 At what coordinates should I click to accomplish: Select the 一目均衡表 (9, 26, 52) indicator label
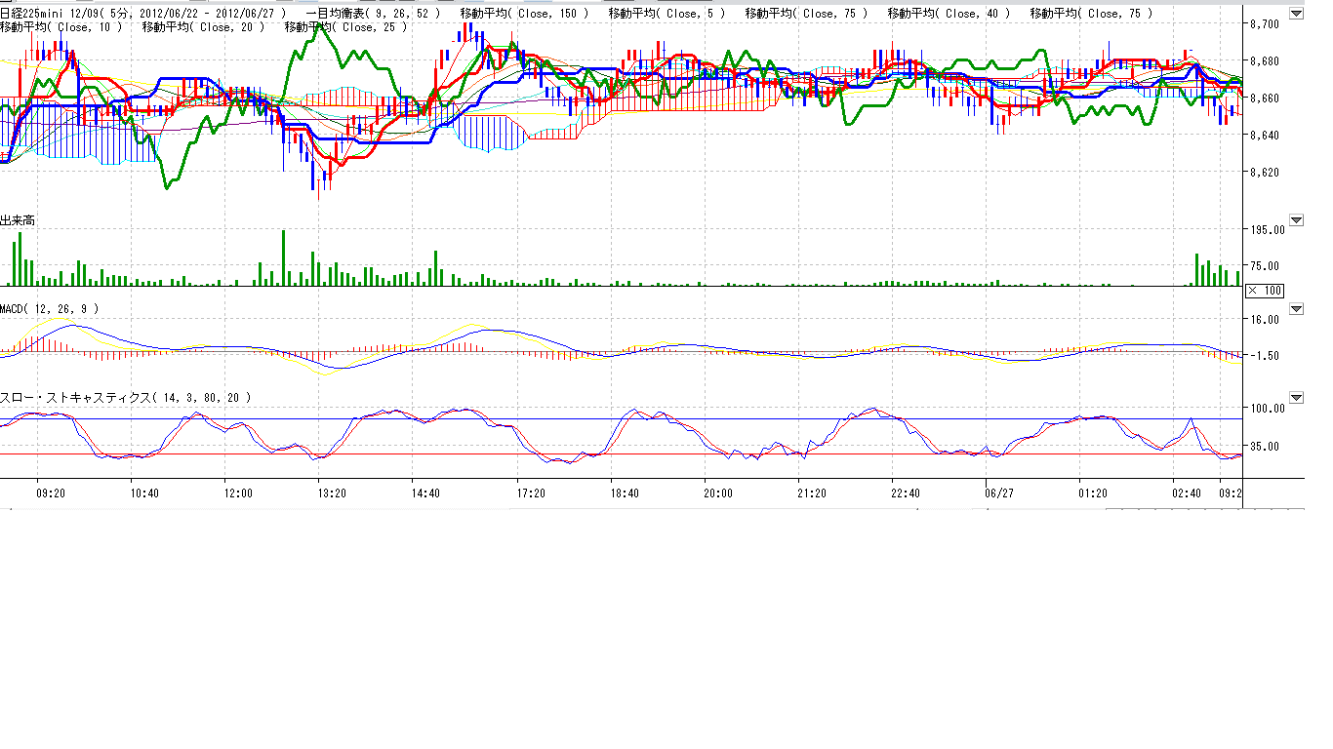[372, 14]
